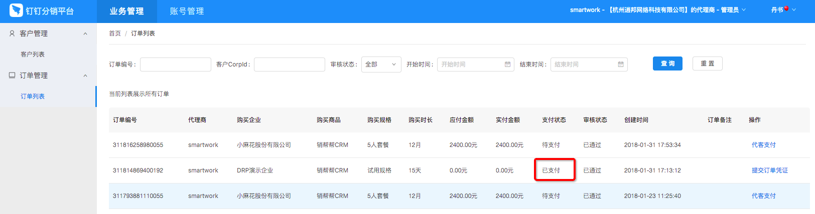Click the 审核状态 column header
This screenshot has width=815, height=214.
pos(595,120)
